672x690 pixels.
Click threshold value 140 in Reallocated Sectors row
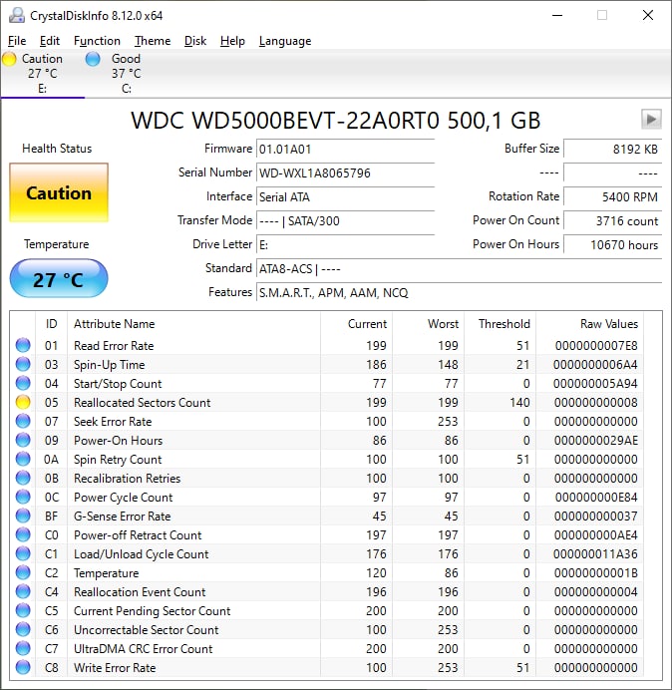click(x=519, y=402)
